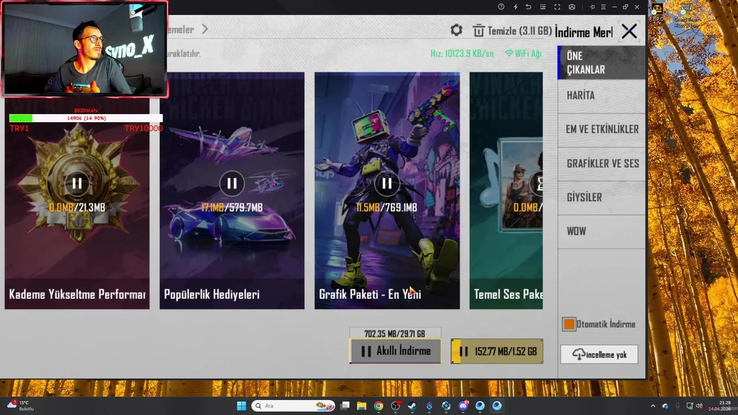738x415 pixels.
Task: Open the EM VE ETKİNLİKLER tab
Action: pos(601,130)
